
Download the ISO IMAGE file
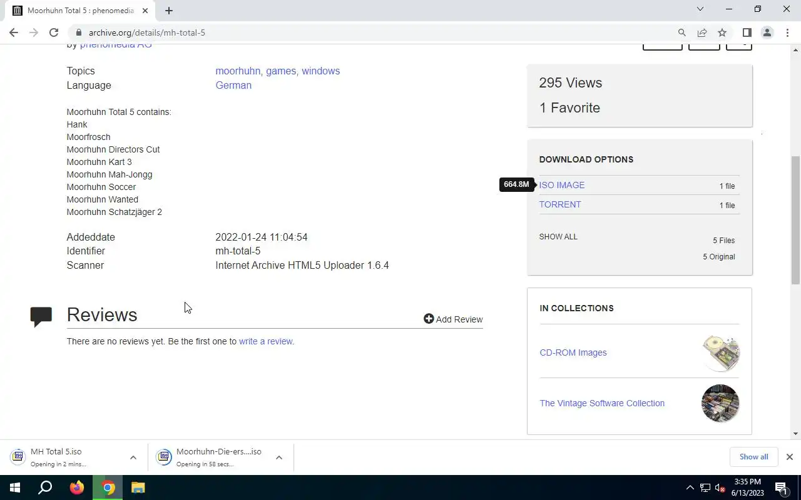[x=562, y=185]
